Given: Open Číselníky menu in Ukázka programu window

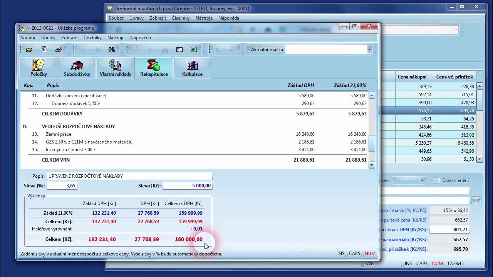Looking at the screenshot, I should point(93,38).
